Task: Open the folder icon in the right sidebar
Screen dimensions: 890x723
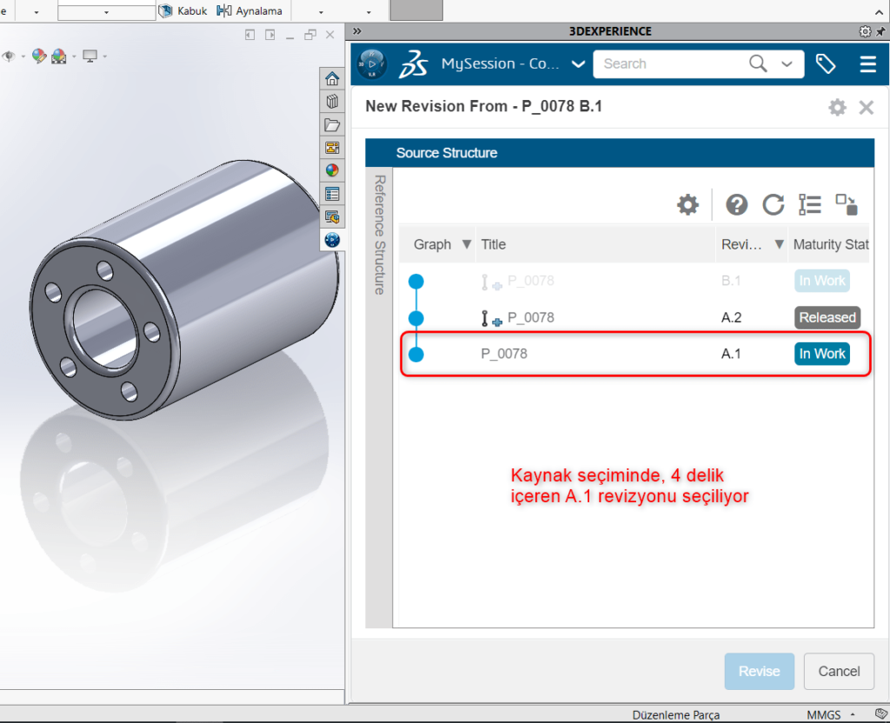Action: (332, 124)
